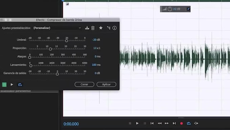Click the Ganancia de salida slider handle
Image resolution: width=230 pixels, height=130 pixels.
pyautogui.click(x=57, y=74)
